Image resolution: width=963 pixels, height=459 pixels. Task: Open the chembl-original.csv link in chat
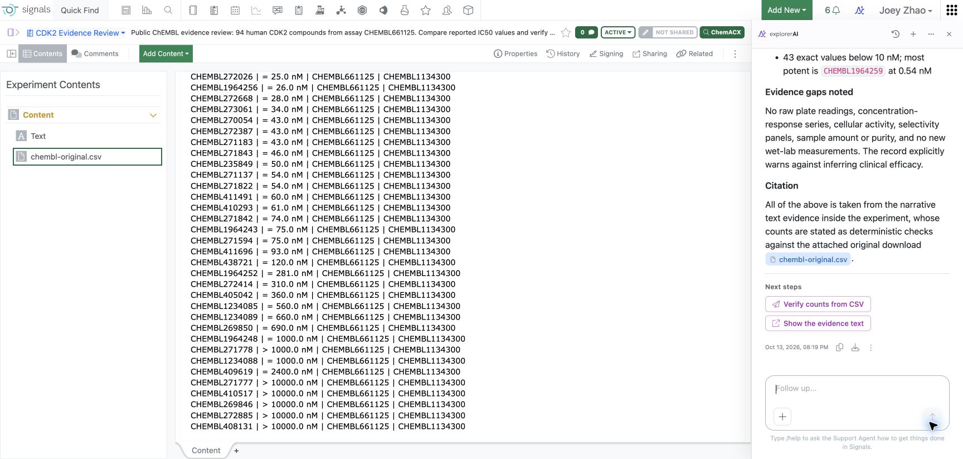[x=808, y=259]
